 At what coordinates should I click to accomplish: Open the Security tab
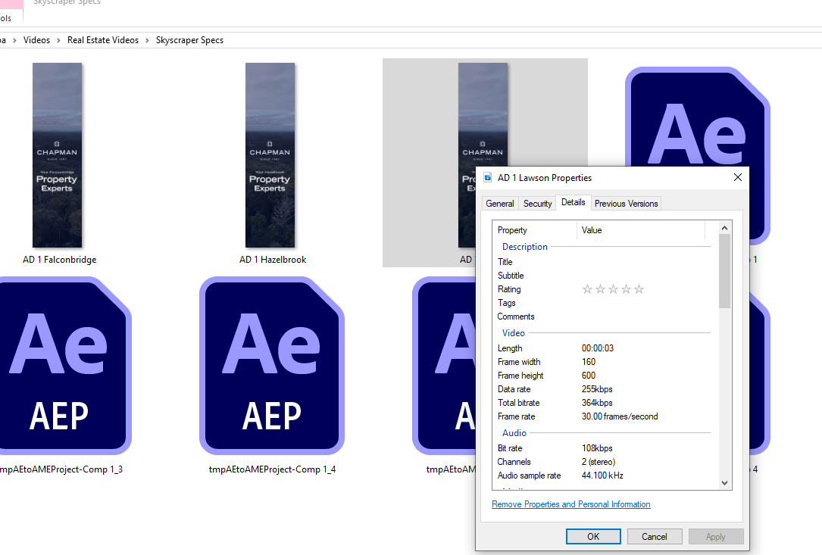[x=538, y=204]
